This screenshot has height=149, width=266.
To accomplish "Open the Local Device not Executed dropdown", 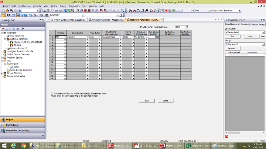I will 240,10.
